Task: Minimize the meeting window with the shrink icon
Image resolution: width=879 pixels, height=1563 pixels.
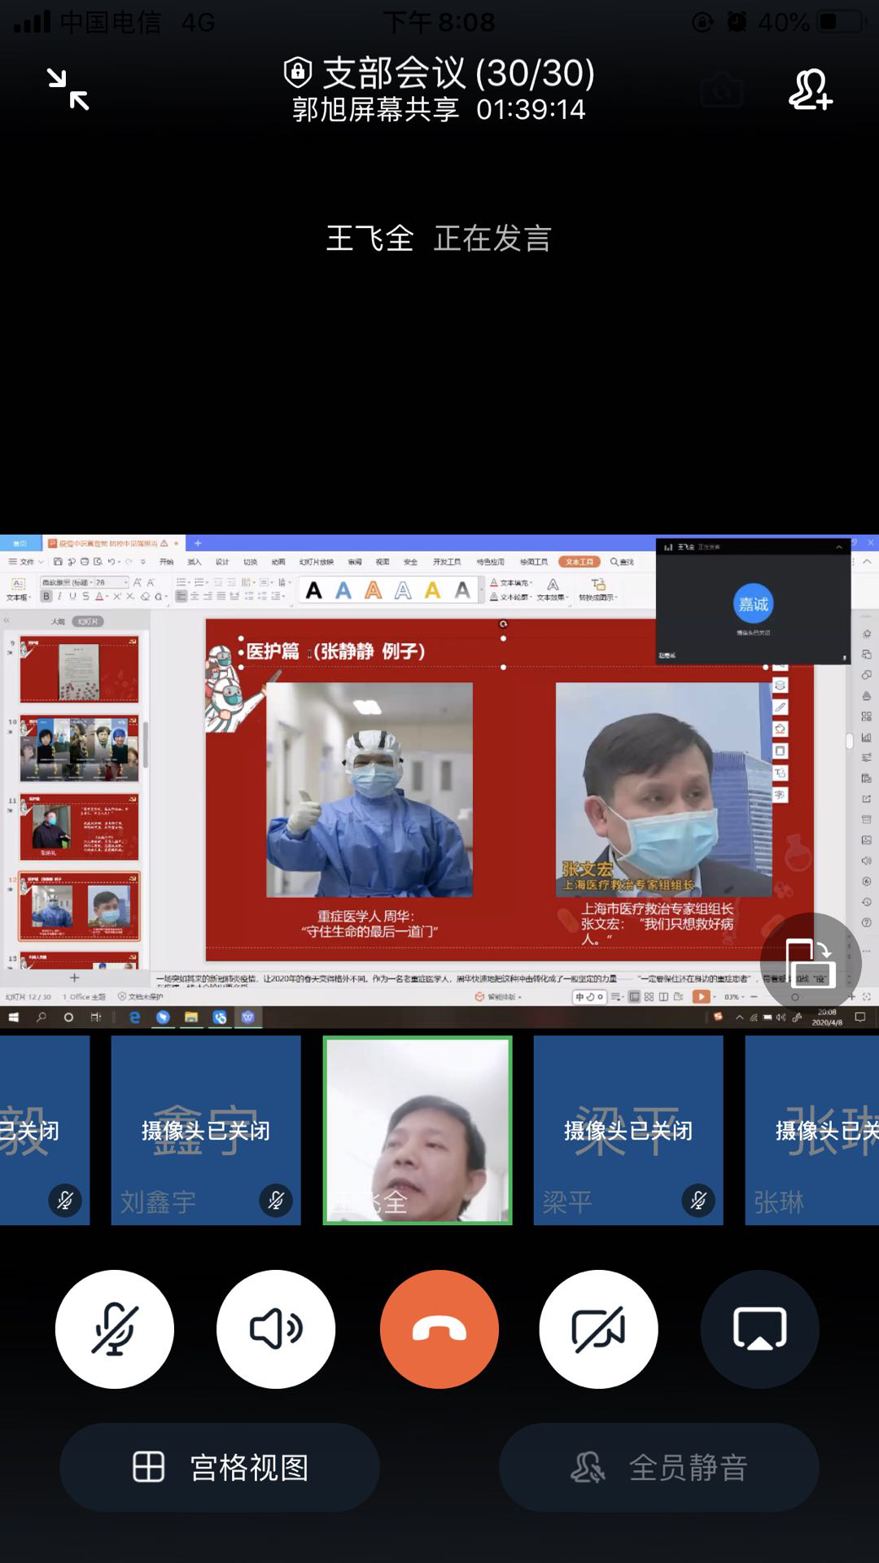Action: coord(68,89)
